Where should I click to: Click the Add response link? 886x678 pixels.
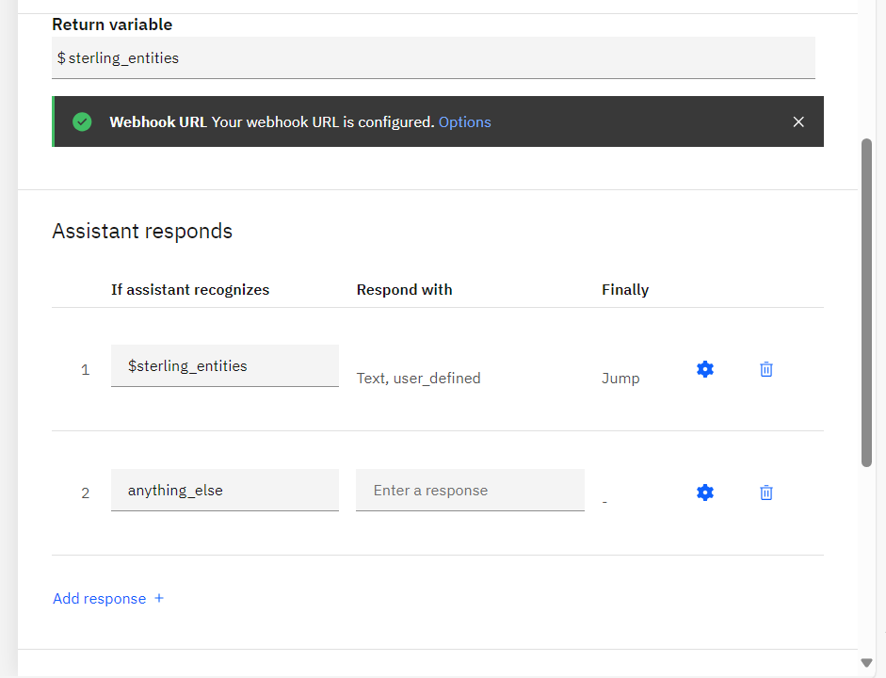point(100,599)
